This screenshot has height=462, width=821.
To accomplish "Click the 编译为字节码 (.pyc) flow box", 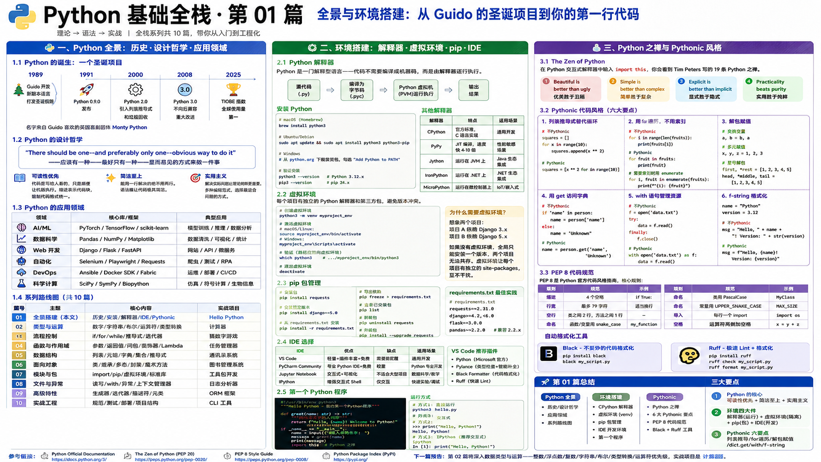I will click(x=356, y=90).
